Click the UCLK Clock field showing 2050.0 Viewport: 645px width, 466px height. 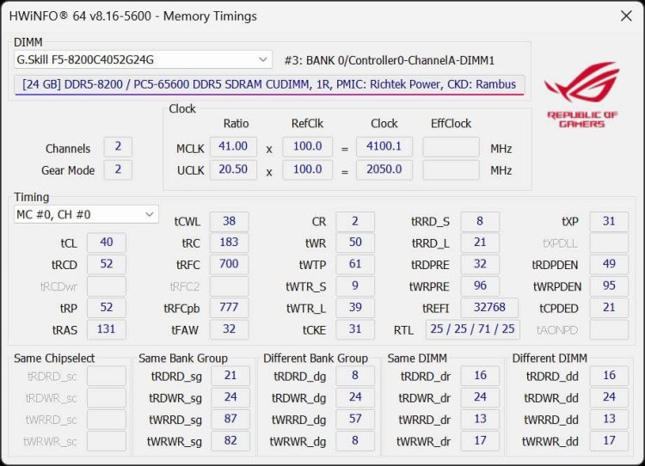[384, 170]
